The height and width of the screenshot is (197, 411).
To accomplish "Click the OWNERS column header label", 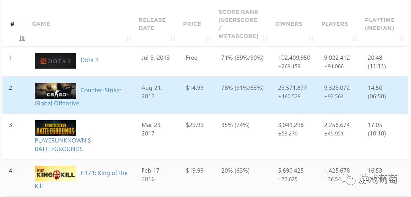I will click(x=289, y=24).
